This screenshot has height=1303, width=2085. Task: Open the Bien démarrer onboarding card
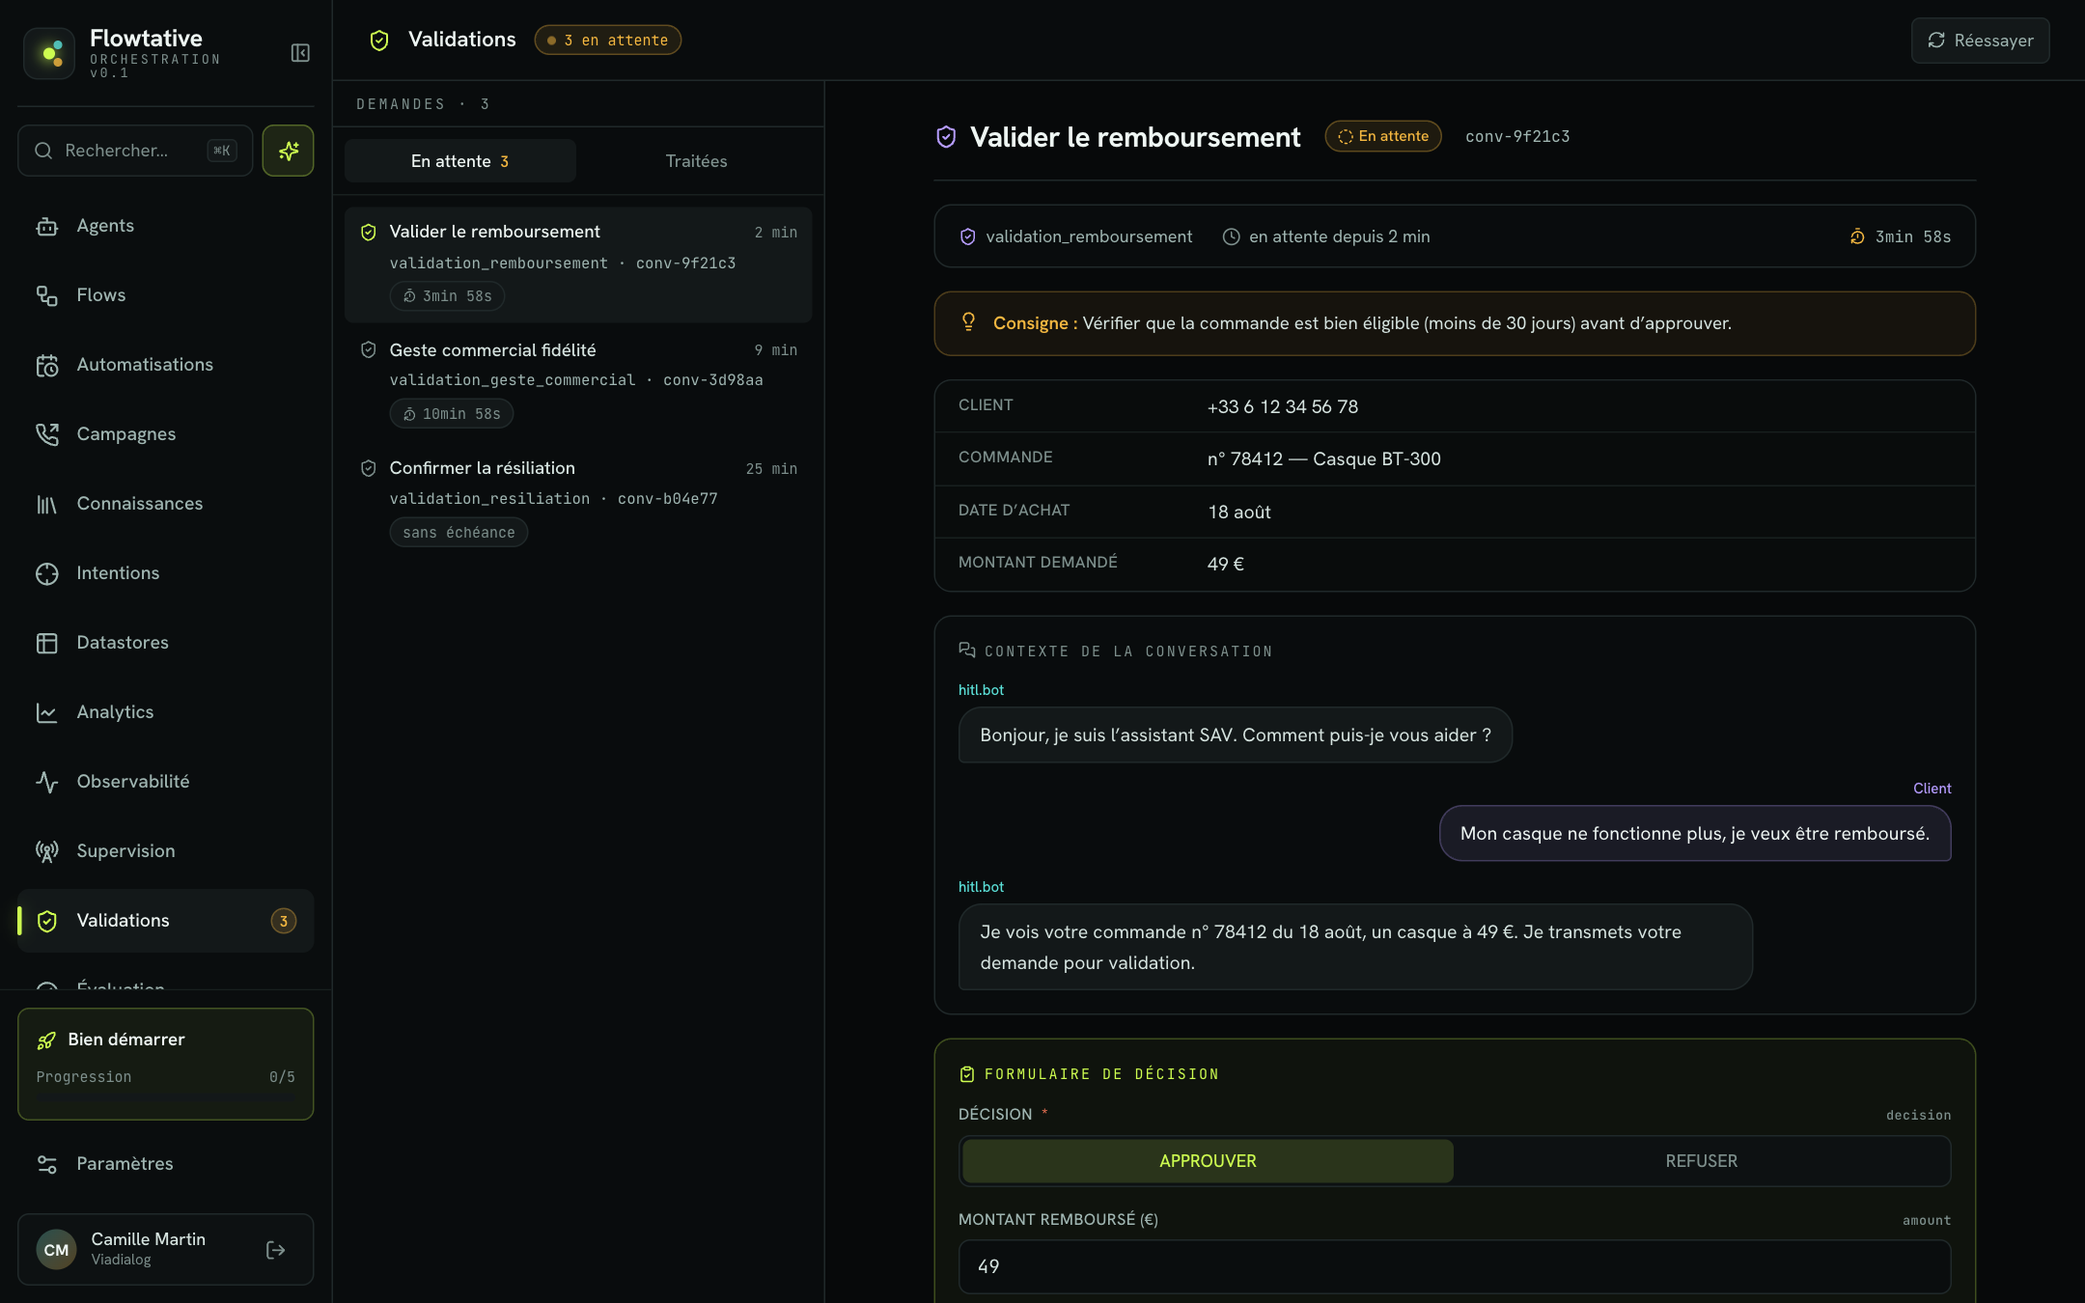(165, 1064)
